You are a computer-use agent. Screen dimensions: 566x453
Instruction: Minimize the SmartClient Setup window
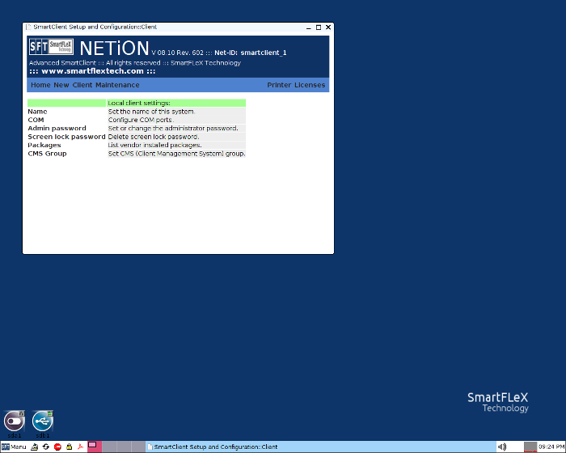[309, 28]
